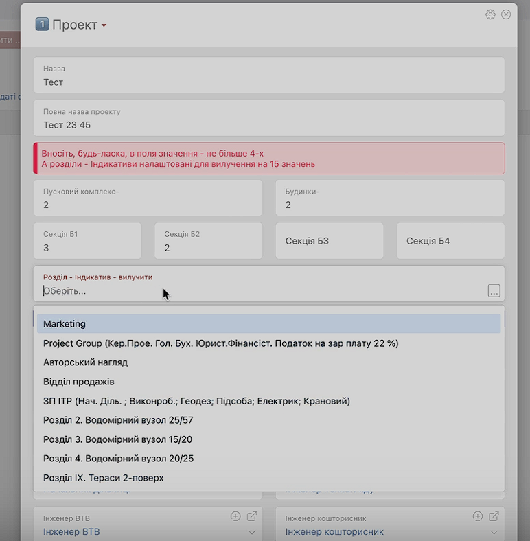Open the settings gear in dialog header
This screenshot has width=530, height=541.
[x=490, y=14]
